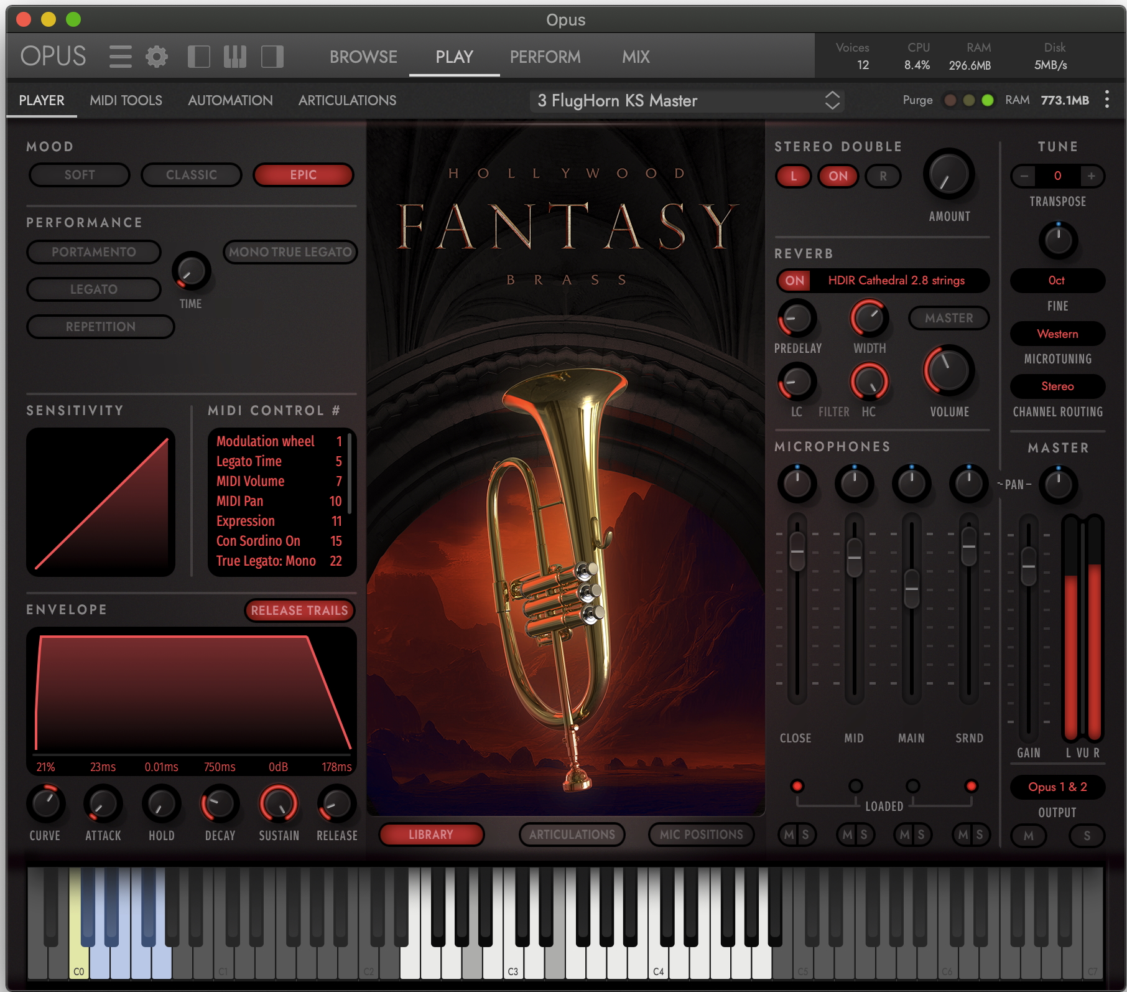Click the transpose plus button
1127x992 pixels.
(x=1091, y=176)
